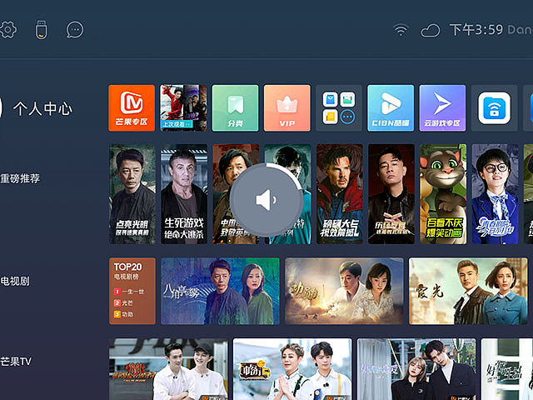
Task: Select 重磅推荐 in the sidebar
Action: [20, 178]
